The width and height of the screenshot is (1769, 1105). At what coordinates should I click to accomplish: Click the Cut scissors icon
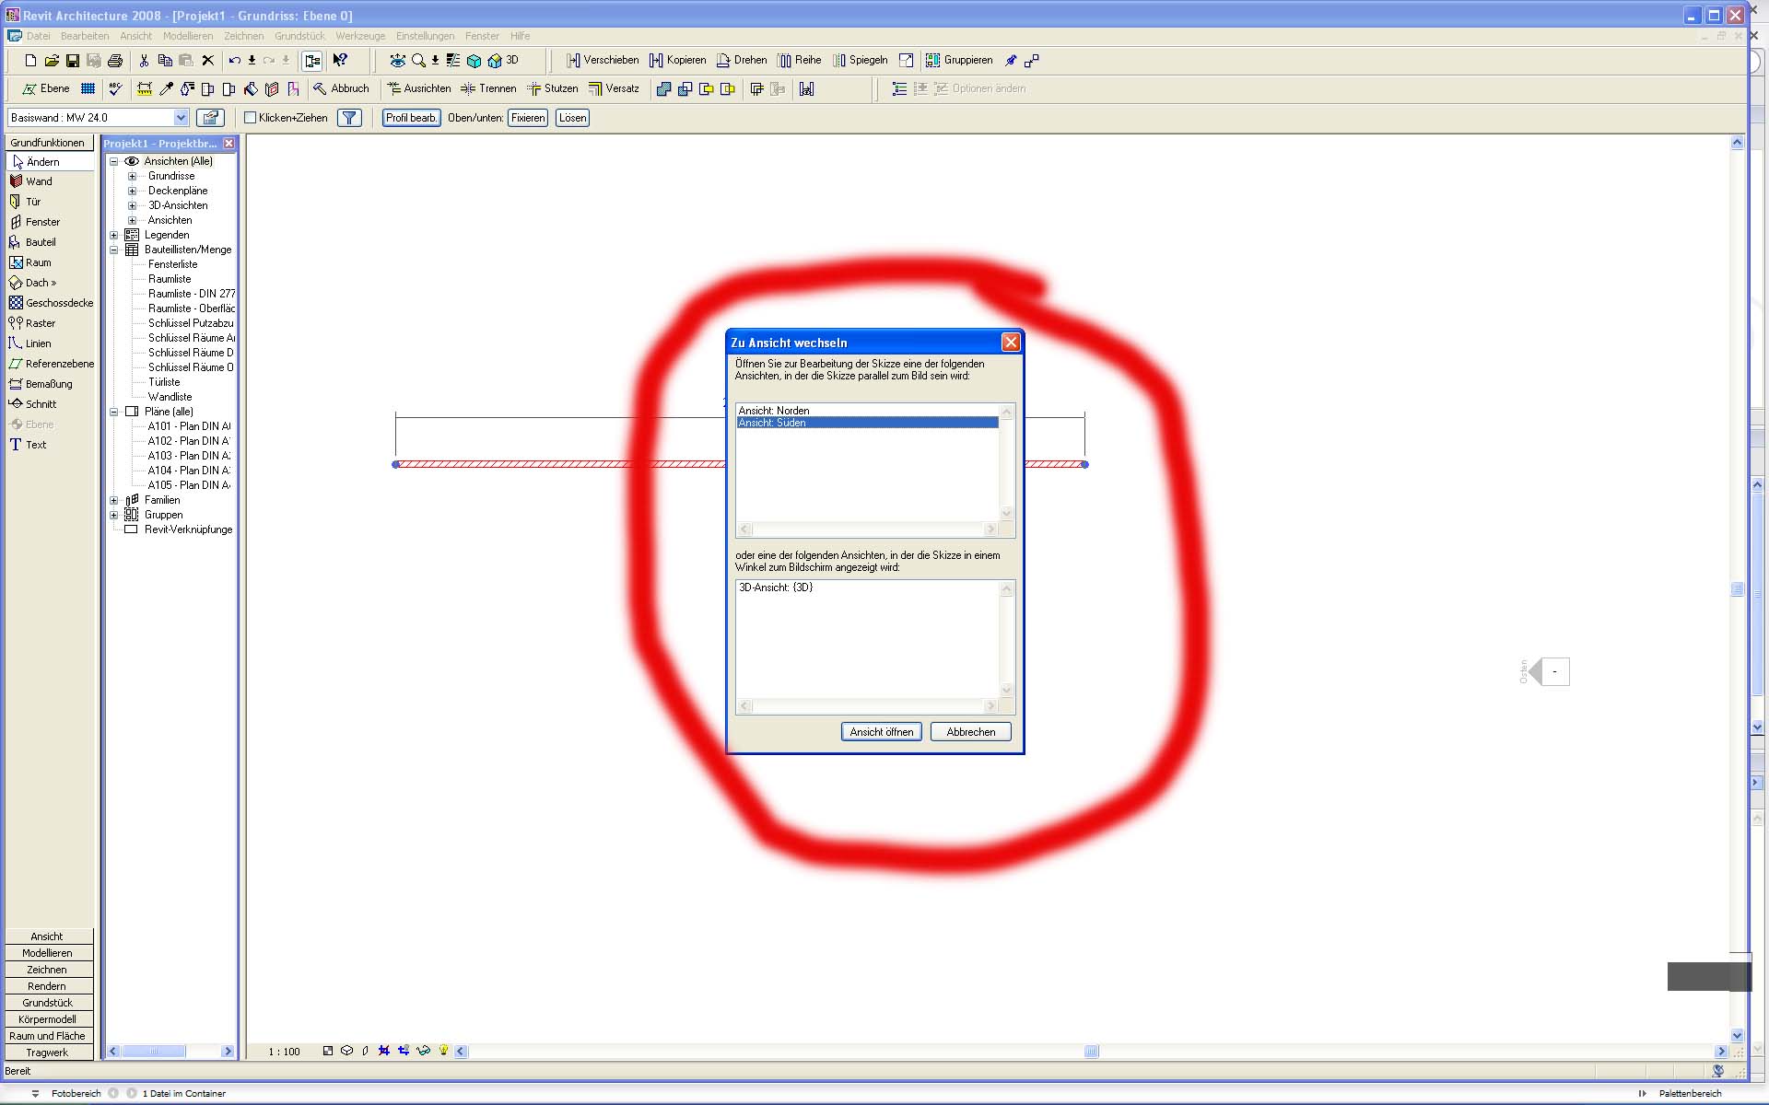pos(144,61)
